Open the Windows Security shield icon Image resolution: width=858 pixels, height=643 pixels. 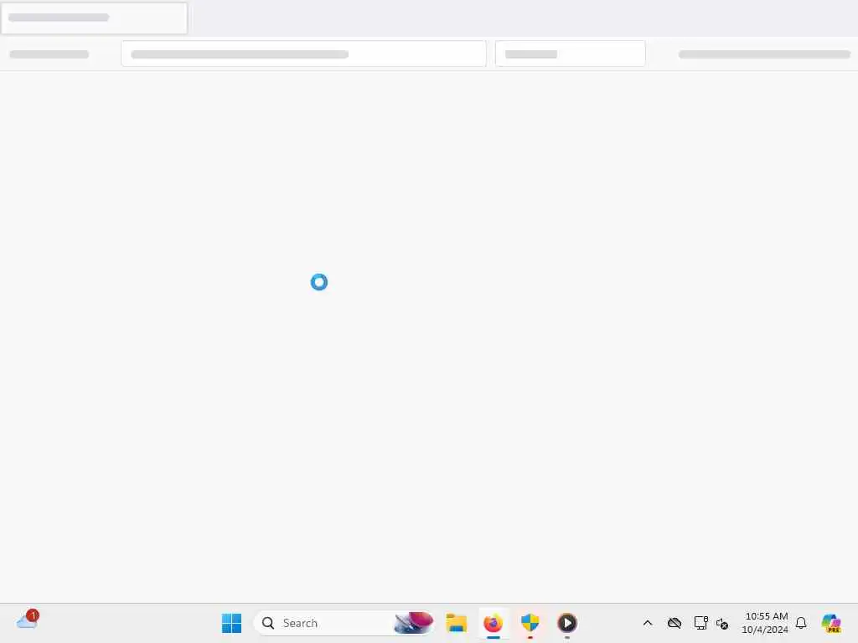tap(530, 623)
